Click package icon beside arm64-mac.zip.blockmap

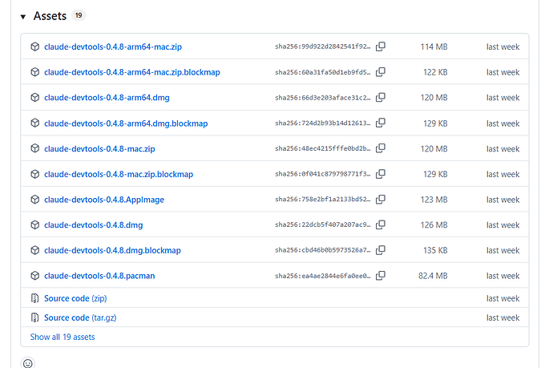click(x=35, y=72)
